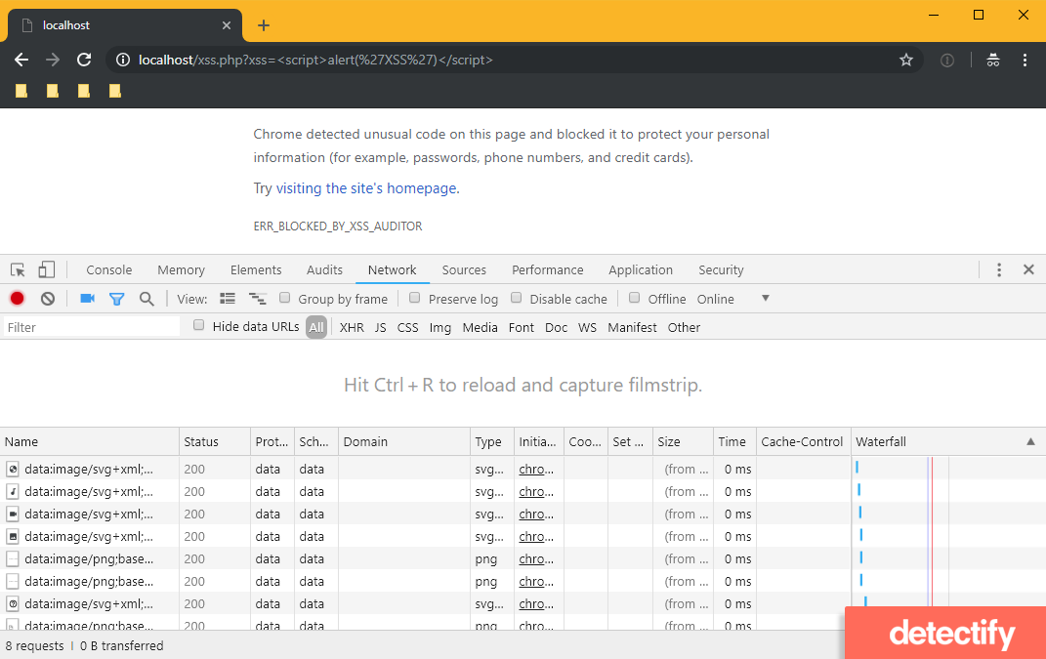The height and width of the screenshot is (659, 1046).
Task: Follow the visiting the site's homepage link
Action: (x=366, y=188)
